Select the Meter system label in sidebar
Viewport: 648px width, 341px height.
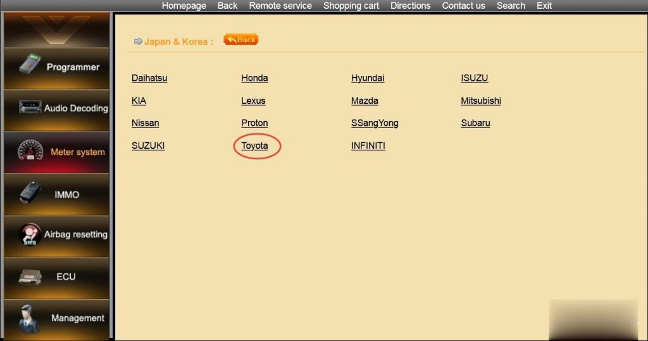click(78, 152)
